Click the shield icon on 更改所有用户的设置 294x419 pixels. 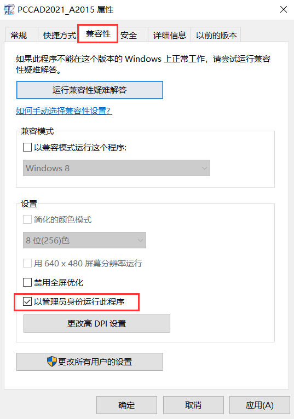point(52,362)
